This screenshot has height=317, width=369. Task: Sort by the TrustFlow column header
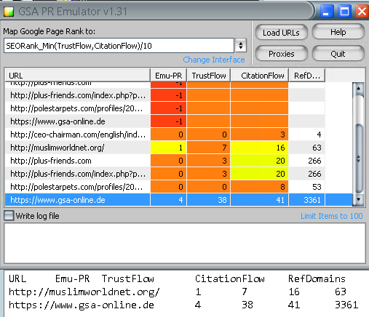[x=209, y=76]
